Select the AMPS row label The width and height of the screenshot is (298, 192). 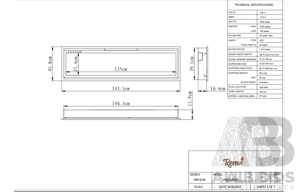231,17
